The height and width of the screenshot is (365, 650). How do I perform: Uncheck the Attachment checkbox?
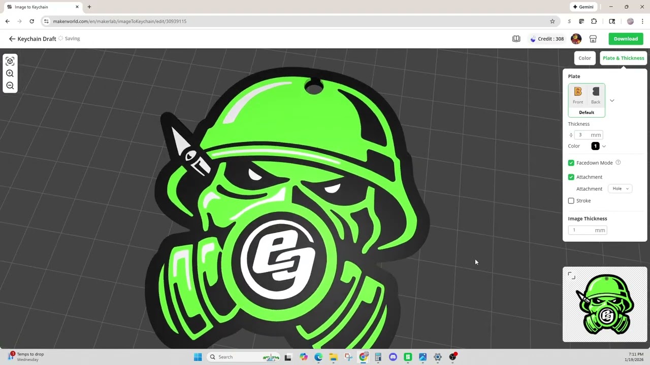click(x=571, y=177)
